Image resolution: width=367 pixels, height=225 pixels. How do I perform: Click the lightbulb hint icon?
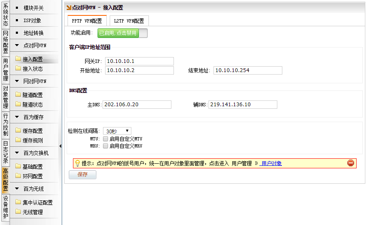coord(77,163)
